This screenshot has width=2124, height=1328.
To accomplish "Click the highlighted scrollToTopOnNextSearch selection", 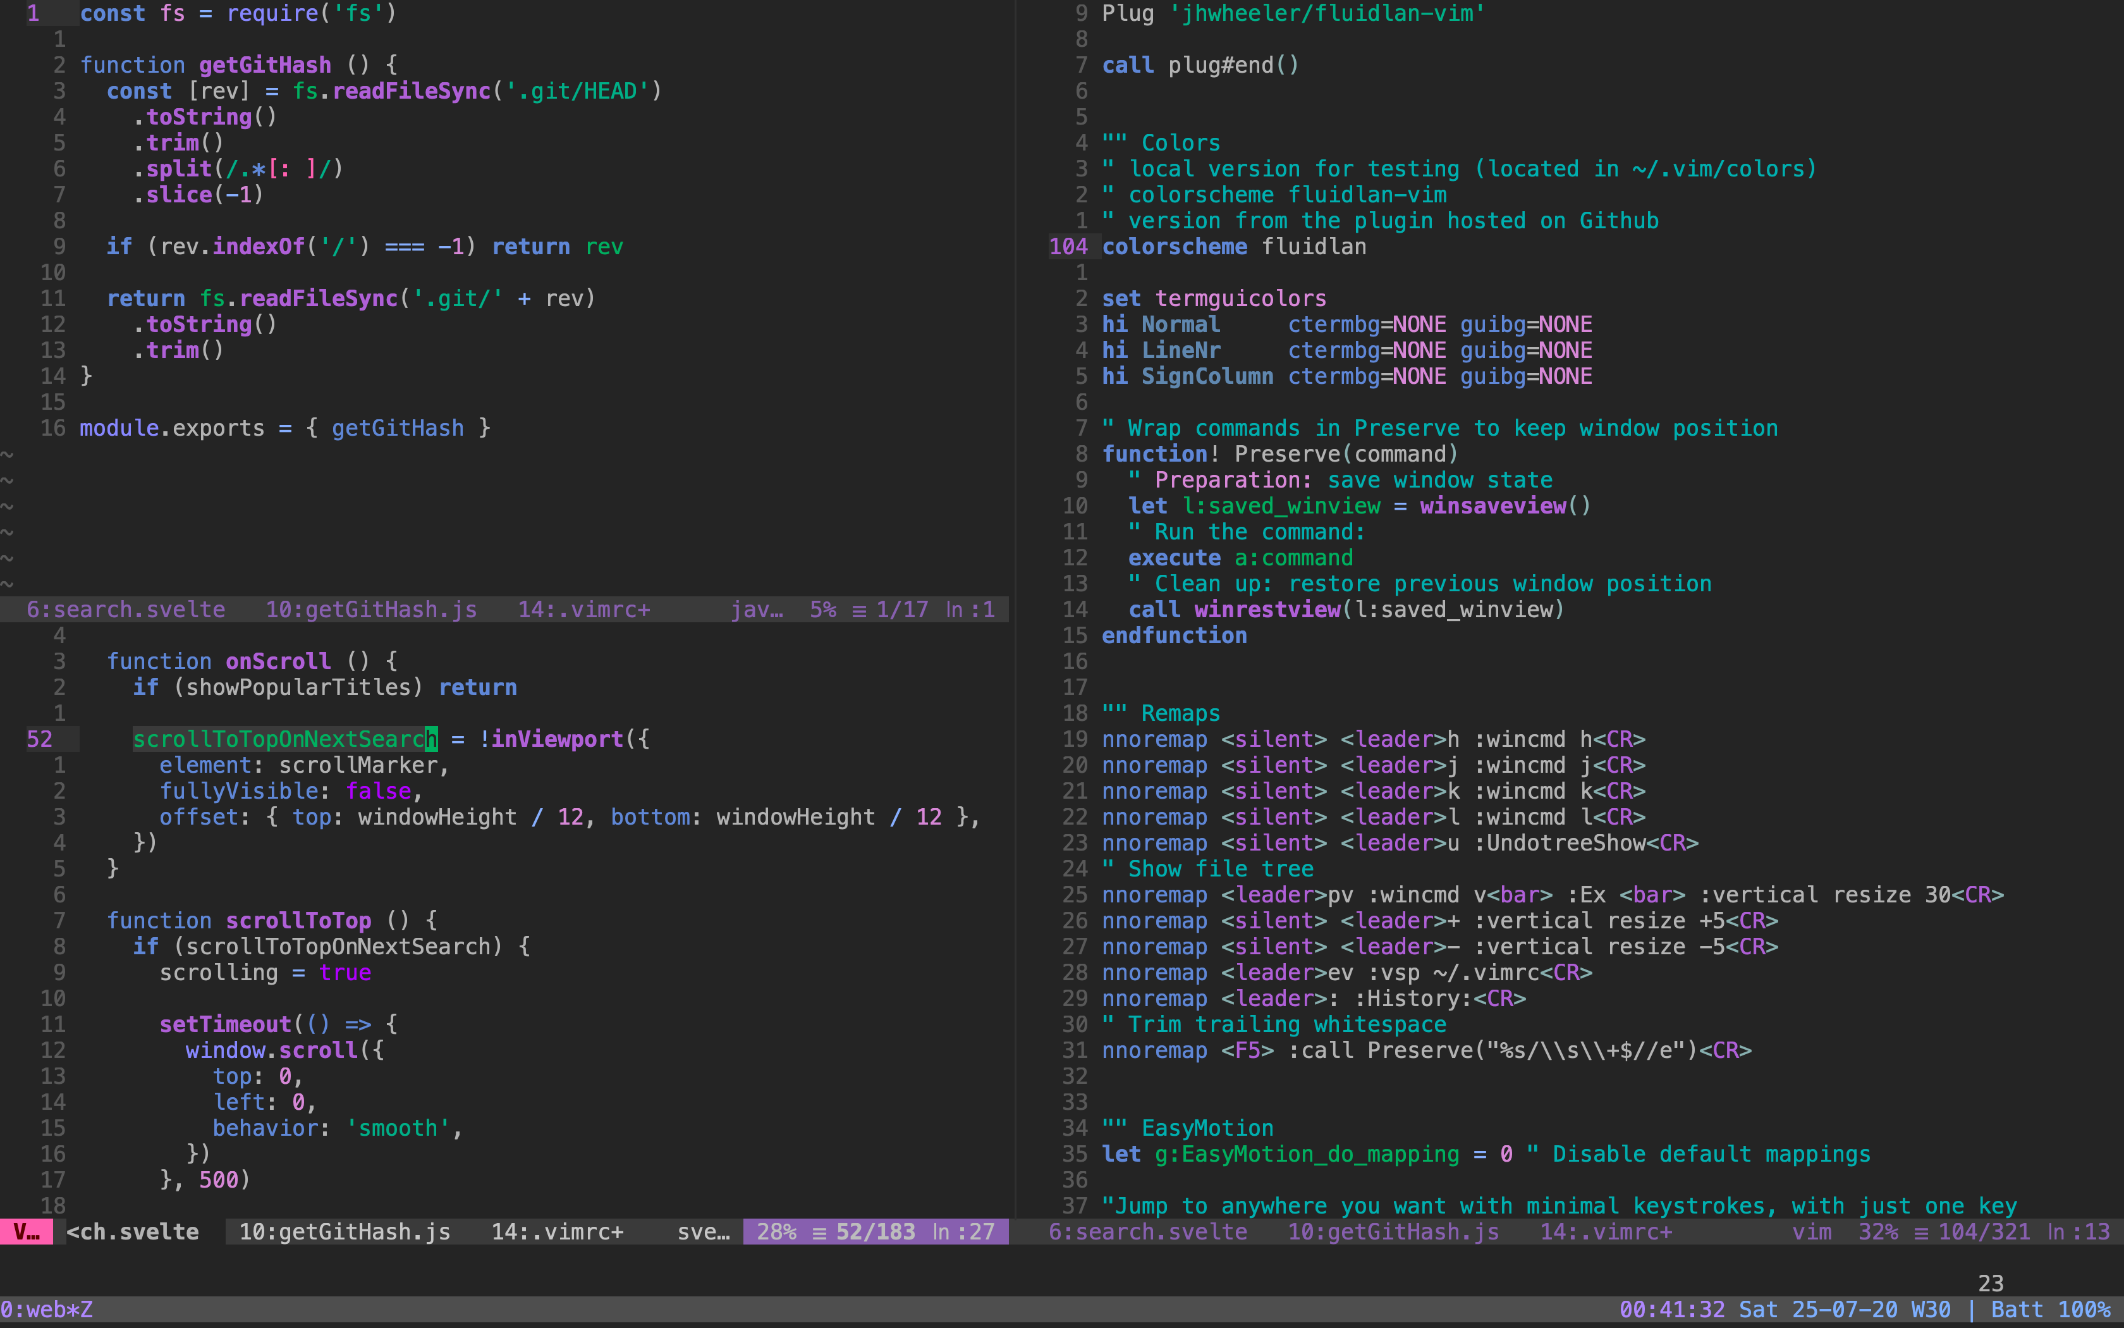I will tap(285, 739).
